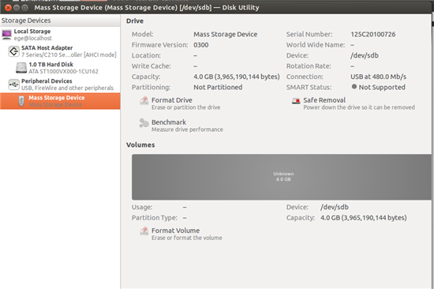The image size is (434, 289).
Task: Click the Usage label
Action: (x=142, y=207)
